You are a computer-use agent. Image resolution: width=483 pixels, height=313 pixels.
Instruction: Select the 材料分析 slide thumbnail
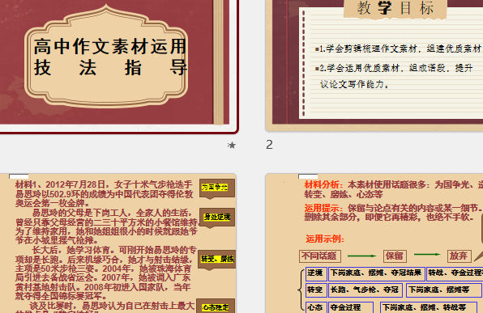[x=374, y=243]
